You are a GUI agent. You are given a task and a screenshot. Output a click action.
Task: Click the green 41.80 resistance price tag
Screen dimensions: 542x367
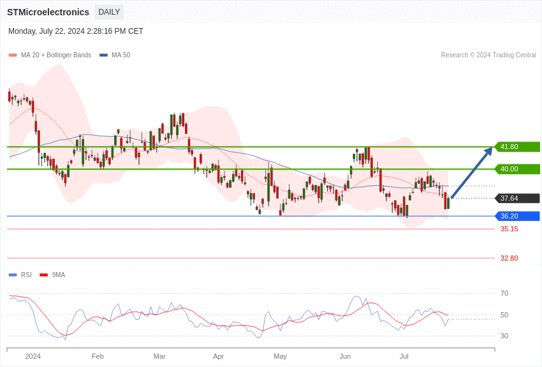pyautogui.click(x=517, y=147)
